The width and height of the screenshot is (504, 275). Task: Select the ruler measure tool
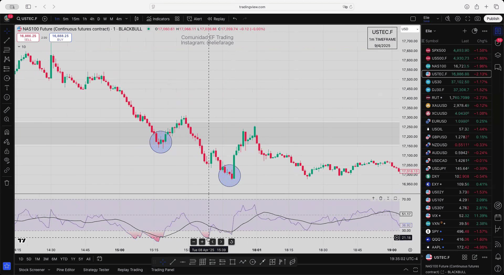[7, 110]
